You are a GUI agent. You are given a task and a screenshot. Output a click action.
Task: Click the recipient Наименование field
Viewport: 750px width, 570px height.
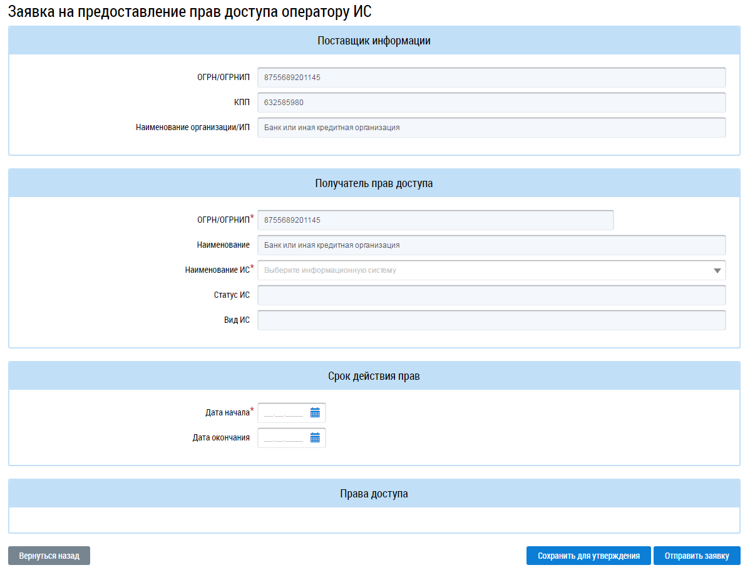pos(491,245)
